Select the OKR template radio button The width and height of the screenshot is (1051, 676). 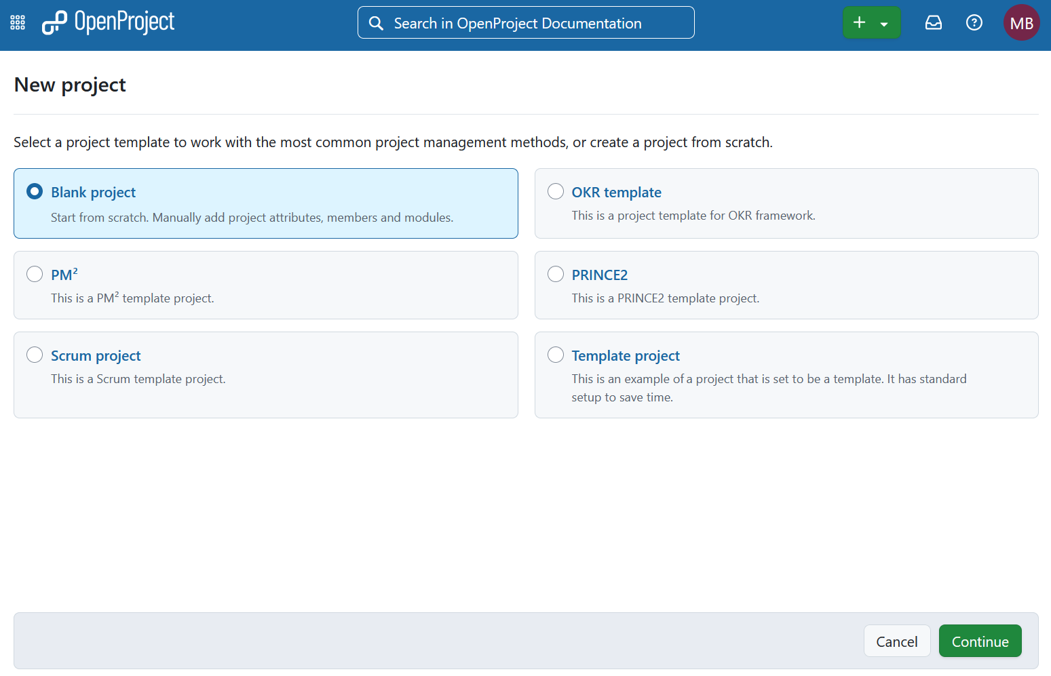[x=556, y=192]
